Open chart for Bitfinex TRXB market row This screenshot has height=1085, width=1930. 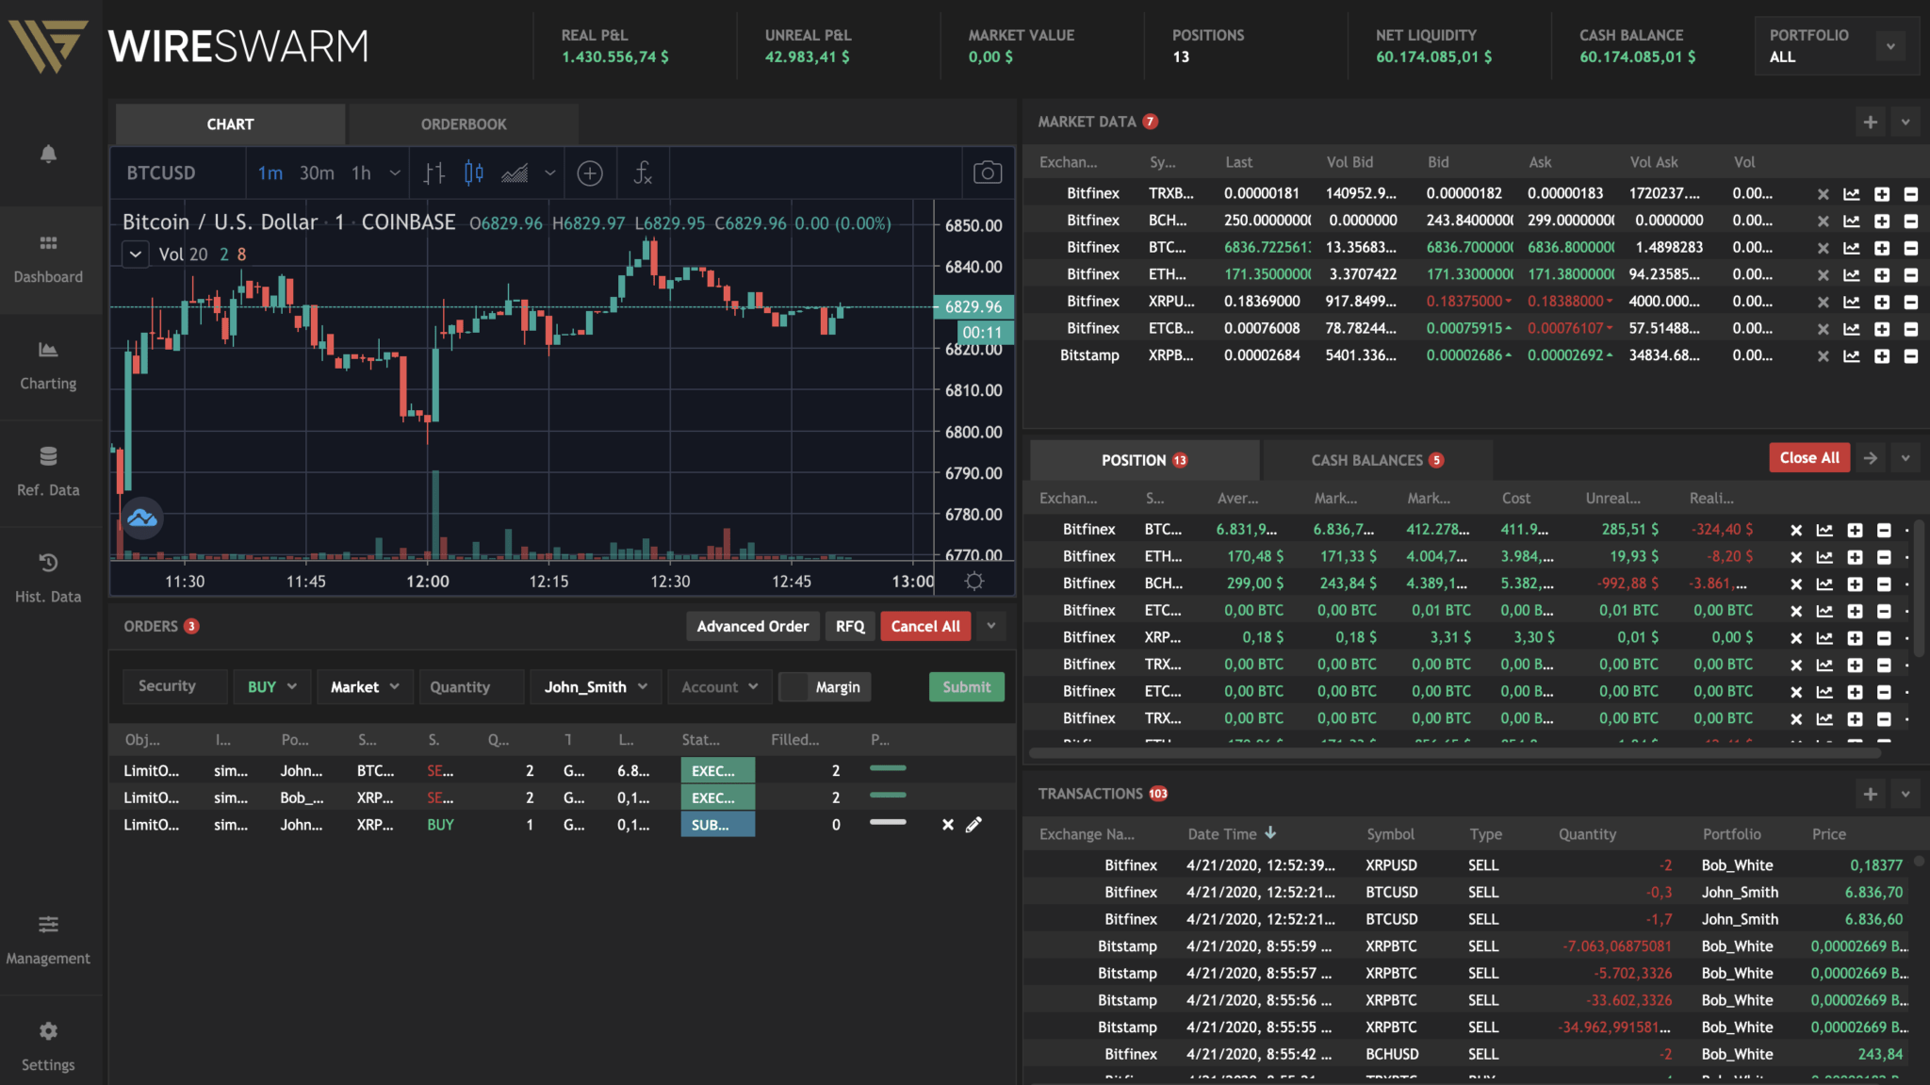(x=1852, y=194)
